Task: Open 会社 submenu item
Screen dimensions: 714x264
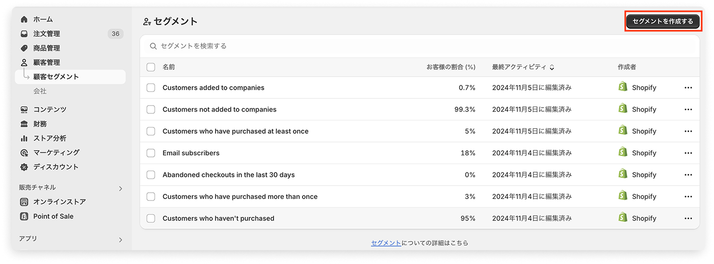Action: 40,91
